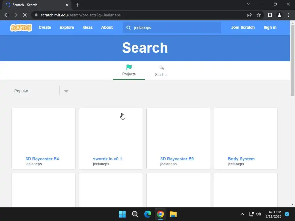Click the search magnifier icon in Scratch bar
This screenshot has width=295, height=221.
point(128,28)
